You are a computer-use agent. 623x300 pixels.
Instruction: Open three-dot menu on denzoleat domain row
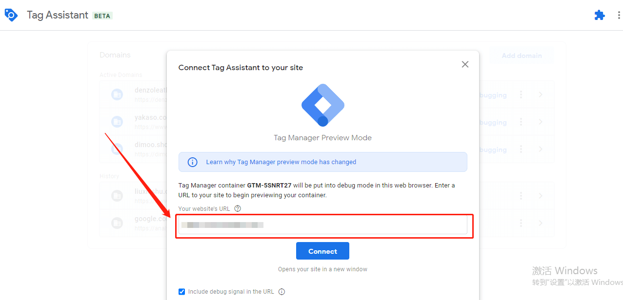tap(521, 94)
